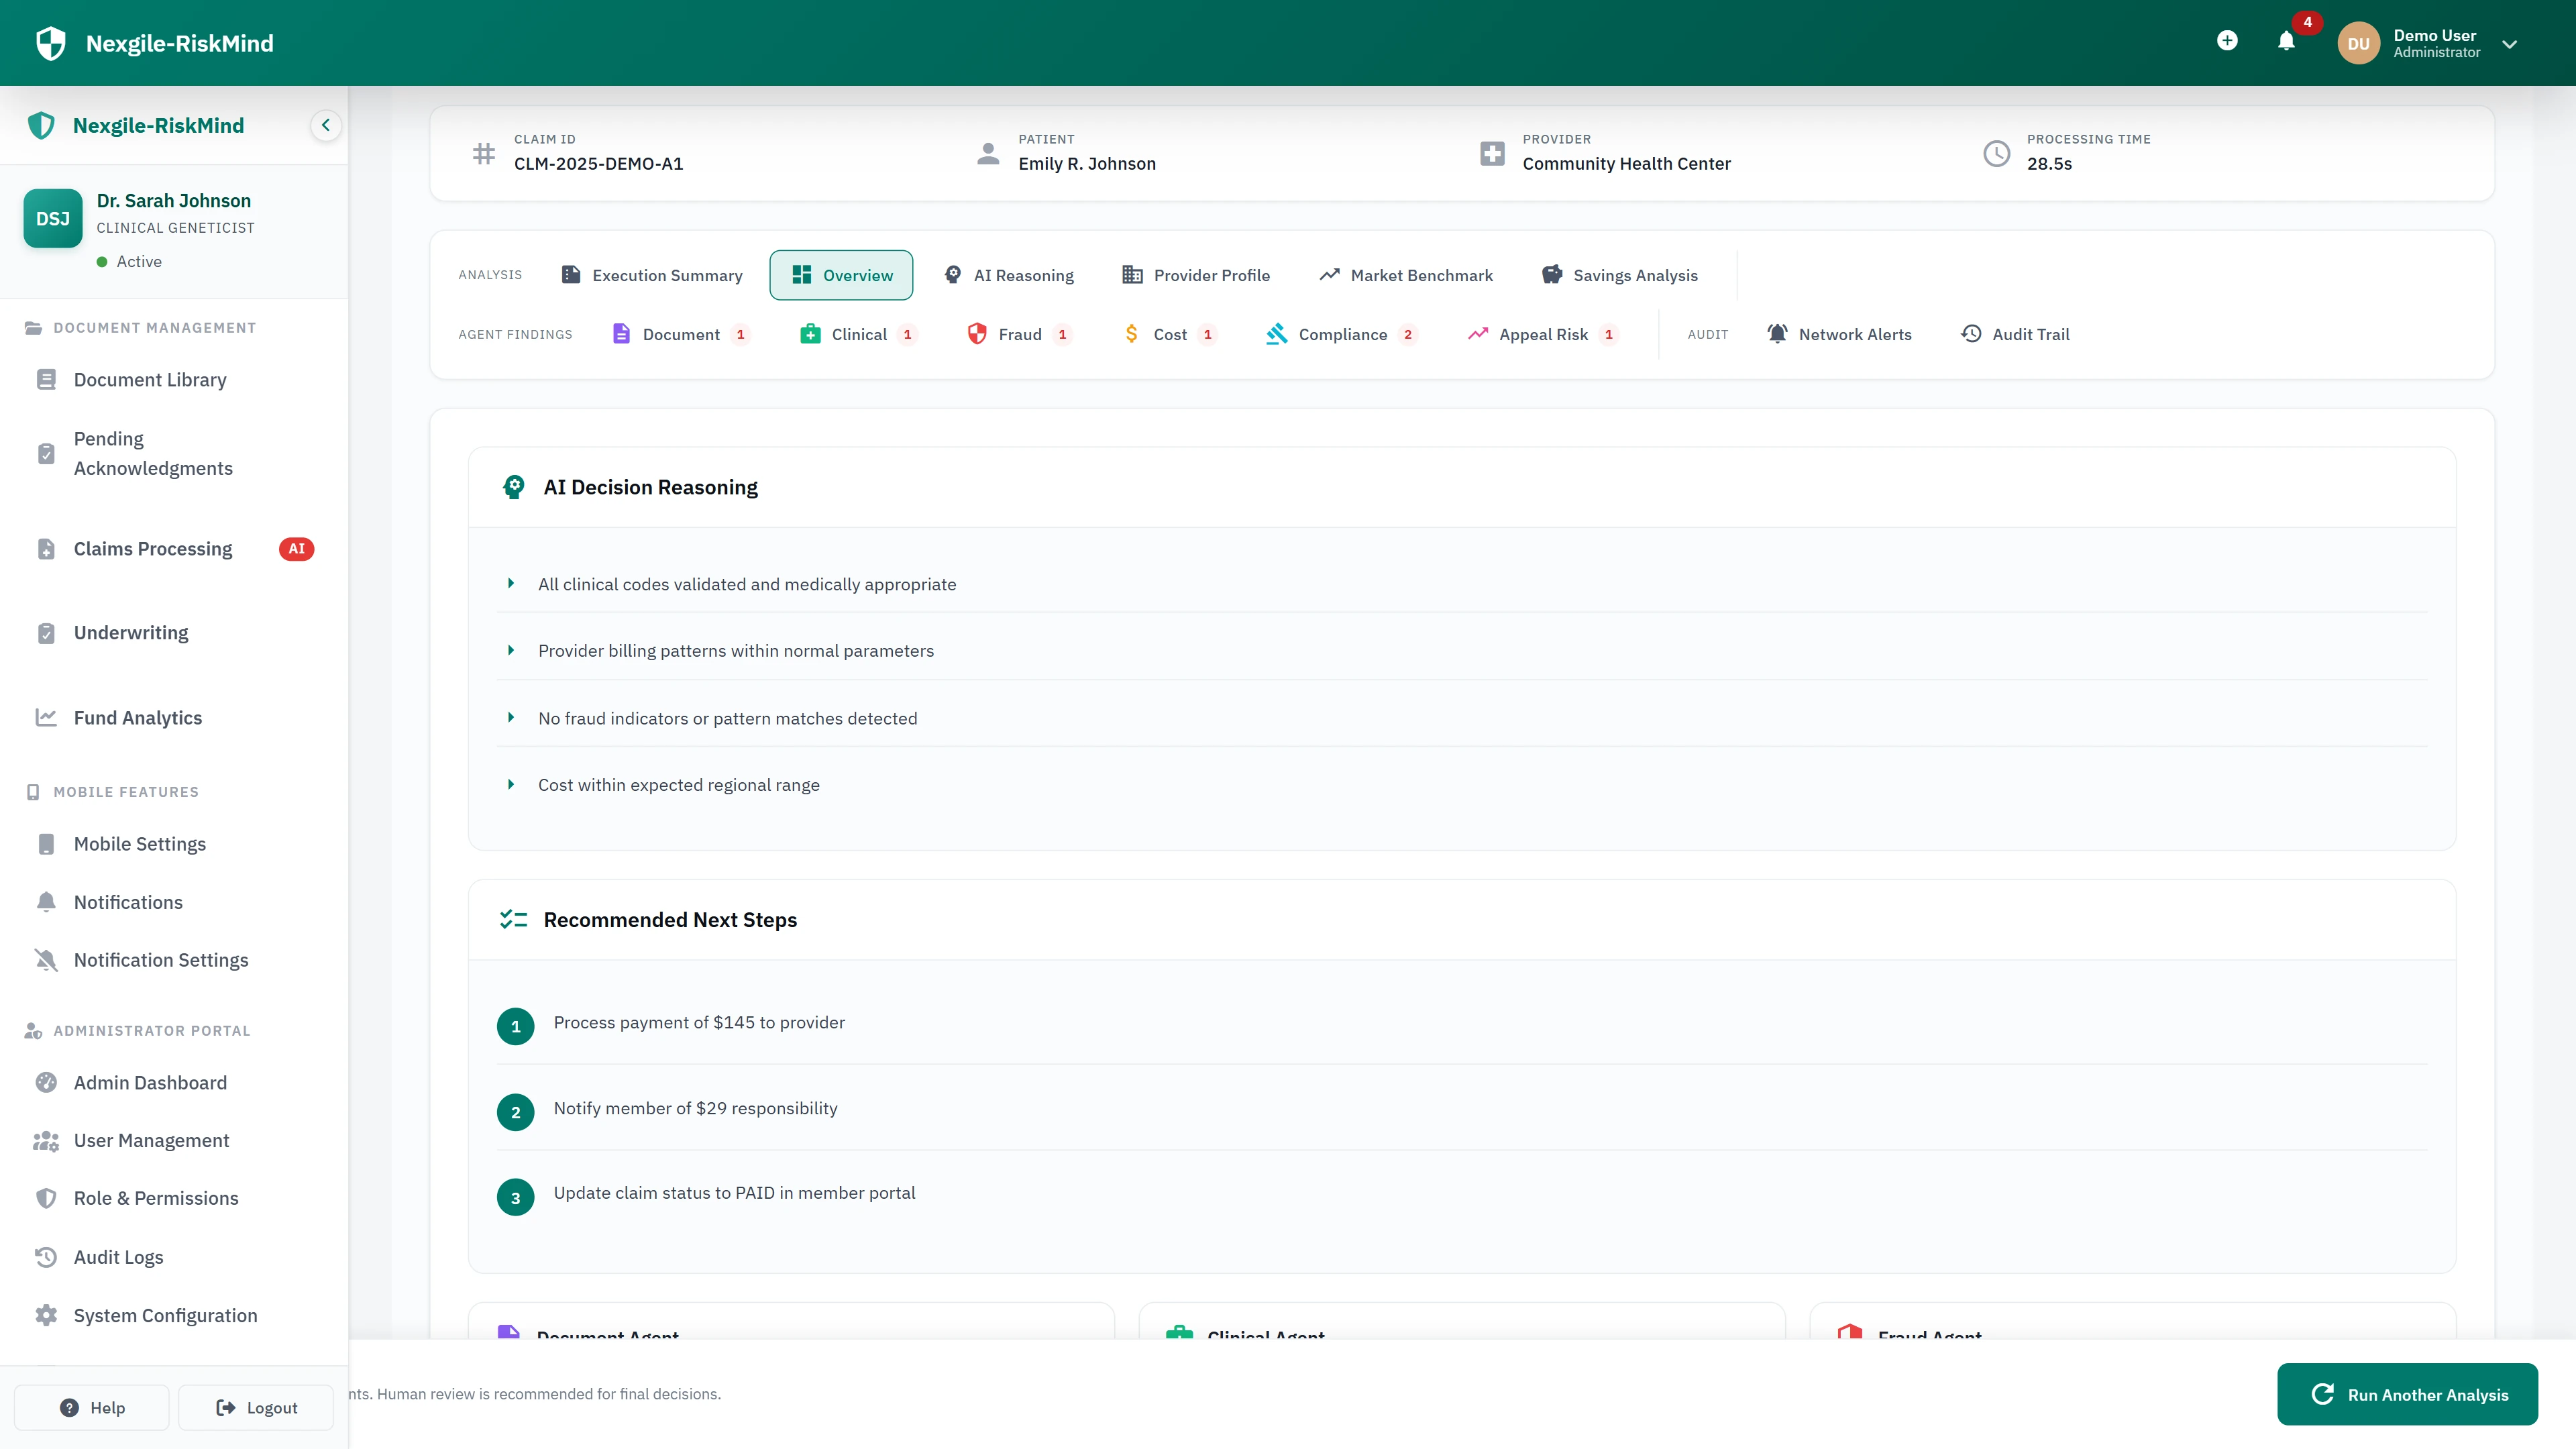This screenshot has height=1449, width=2576.
Task: Click the plus icon in the top bar
Action: tap(2227, 42)
